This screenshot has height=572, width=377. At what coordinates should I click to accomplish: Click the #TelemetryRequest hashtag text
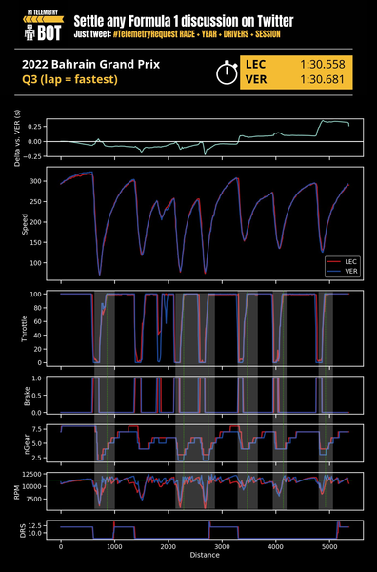pos(146,34)
